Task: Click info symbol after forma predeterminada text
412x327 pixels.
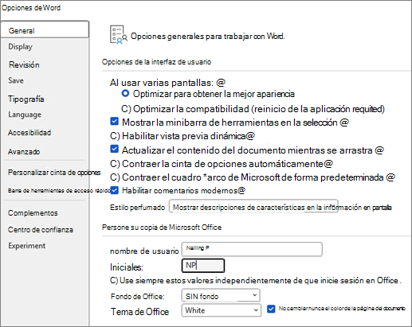Action: point(390,177)
